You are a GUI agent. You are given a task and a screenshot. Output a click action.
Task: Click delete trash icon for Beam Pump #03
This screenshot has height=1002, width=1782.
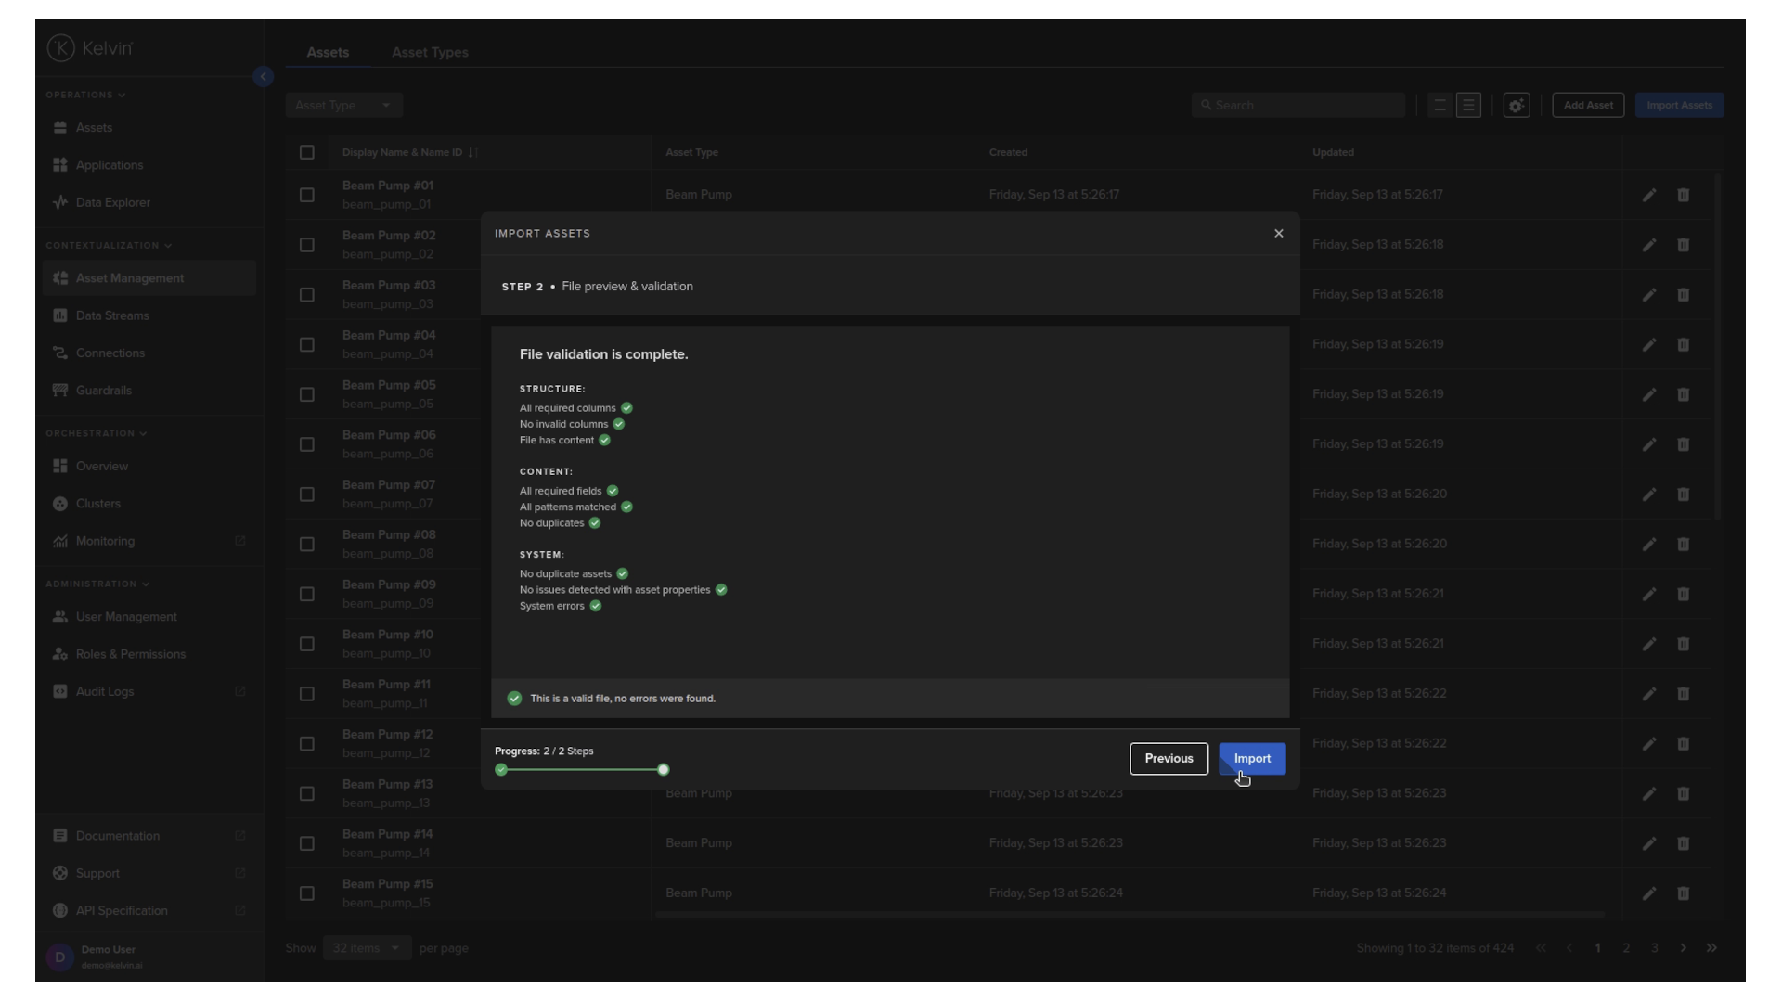click(1683, 295)
